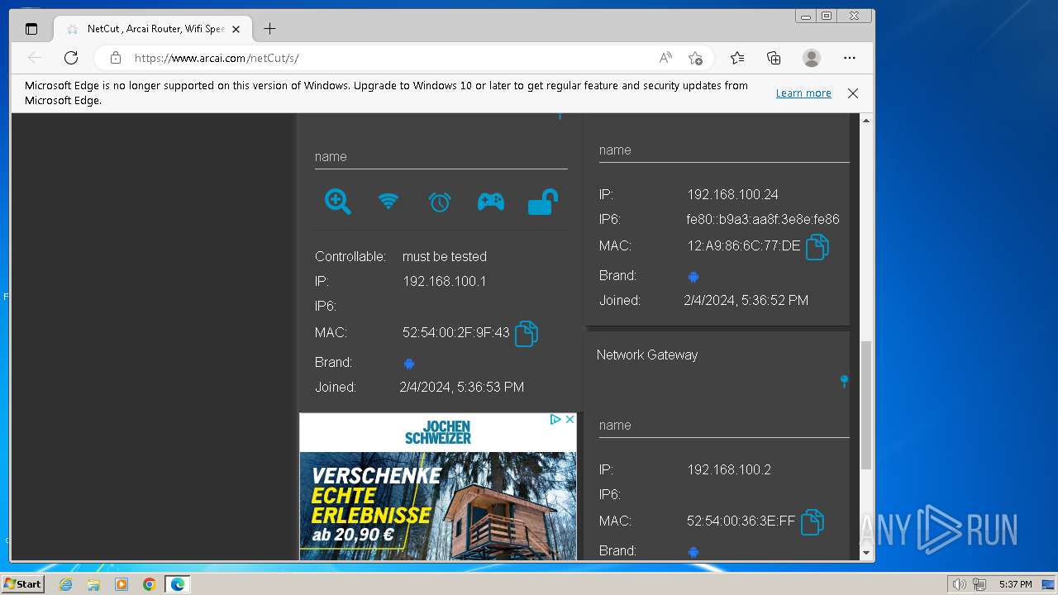This screenshot has height=595, width=1058.
Task: Open the Favorites list
Action: pos(737,58)
